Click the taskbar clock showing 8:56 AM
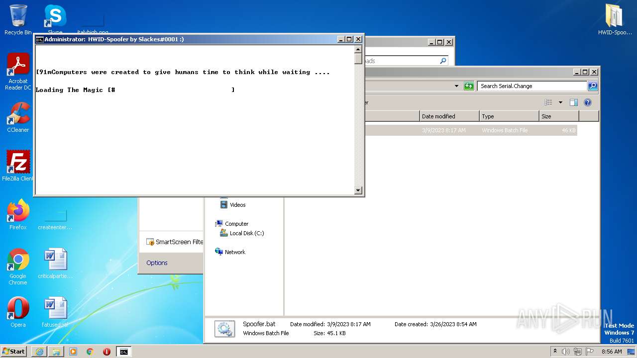 tap(612, 352)
